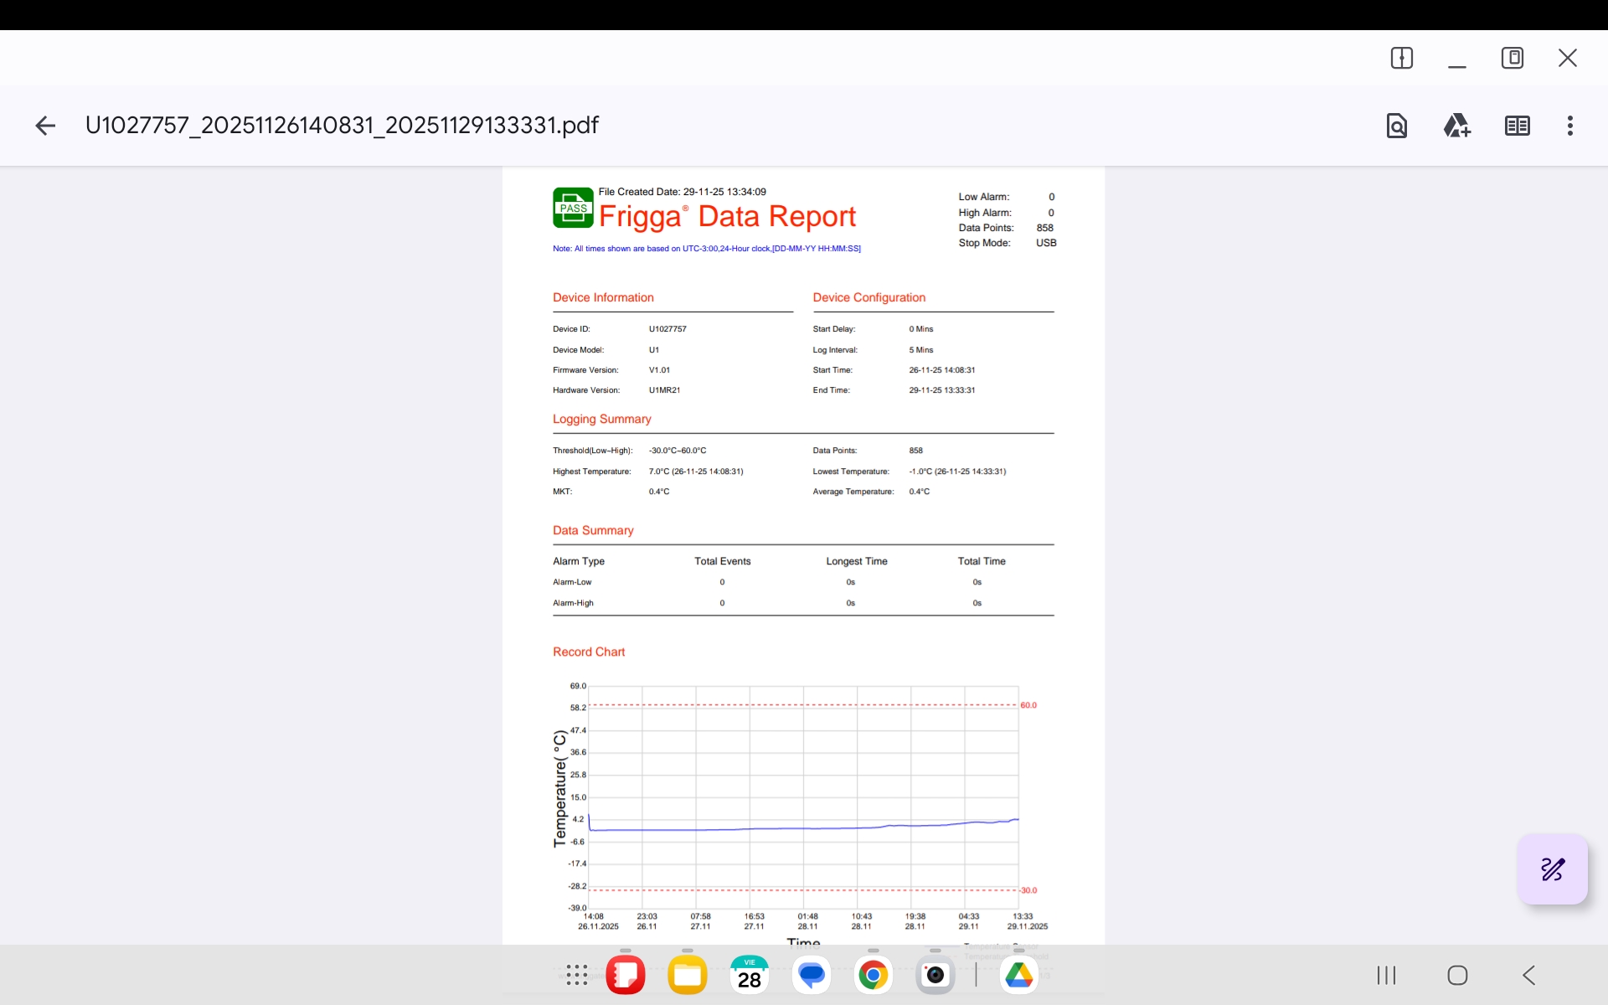Open the three-dot overflow menu
The image size is (1608, 1005).
[x=1569, y=126]
